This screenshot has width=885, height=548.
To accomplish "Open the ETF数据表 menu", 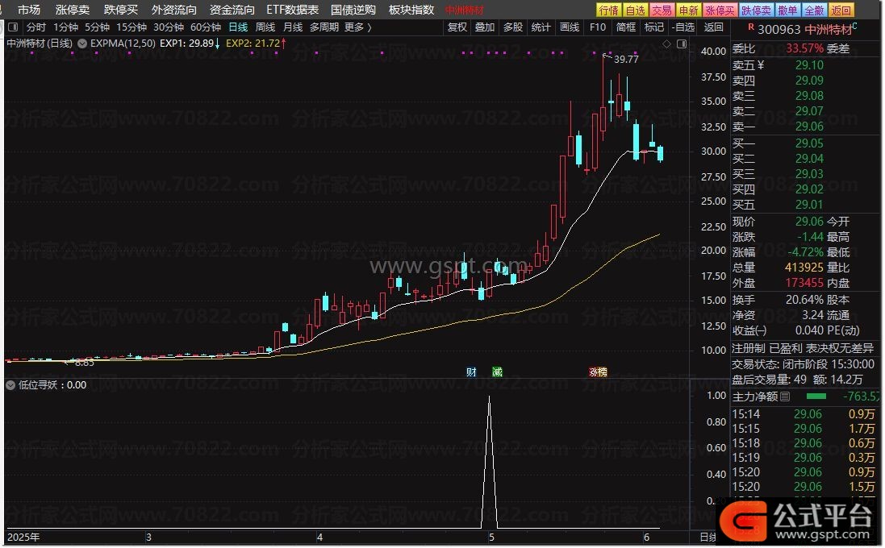I will (x=292, y=10).
